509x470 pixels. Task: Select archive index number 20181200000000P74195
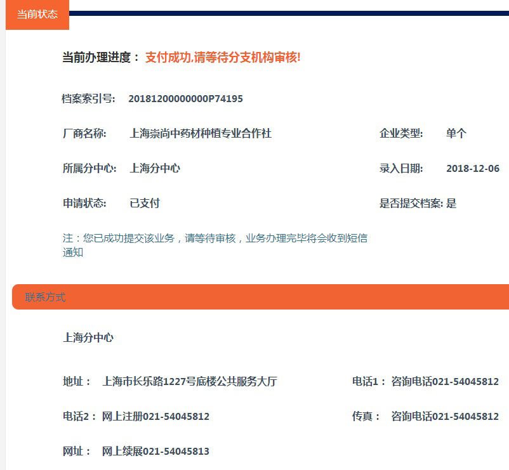(185, 98)
